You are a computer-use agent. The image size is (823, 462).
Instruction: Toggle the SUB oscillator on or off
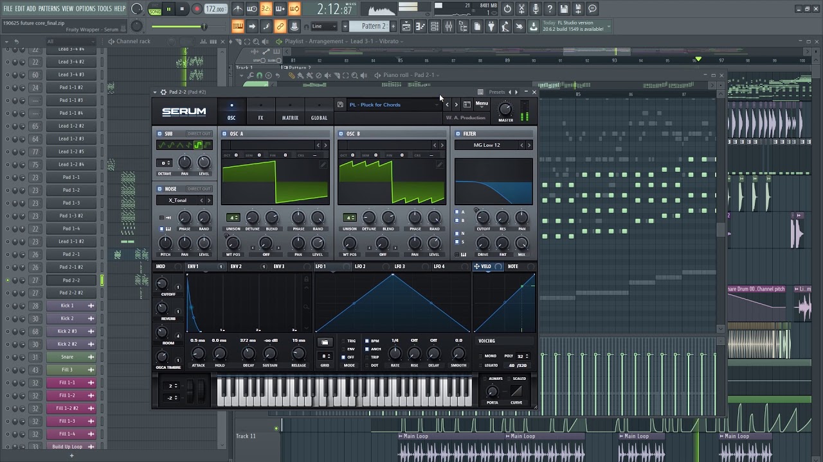pos(160,133)
